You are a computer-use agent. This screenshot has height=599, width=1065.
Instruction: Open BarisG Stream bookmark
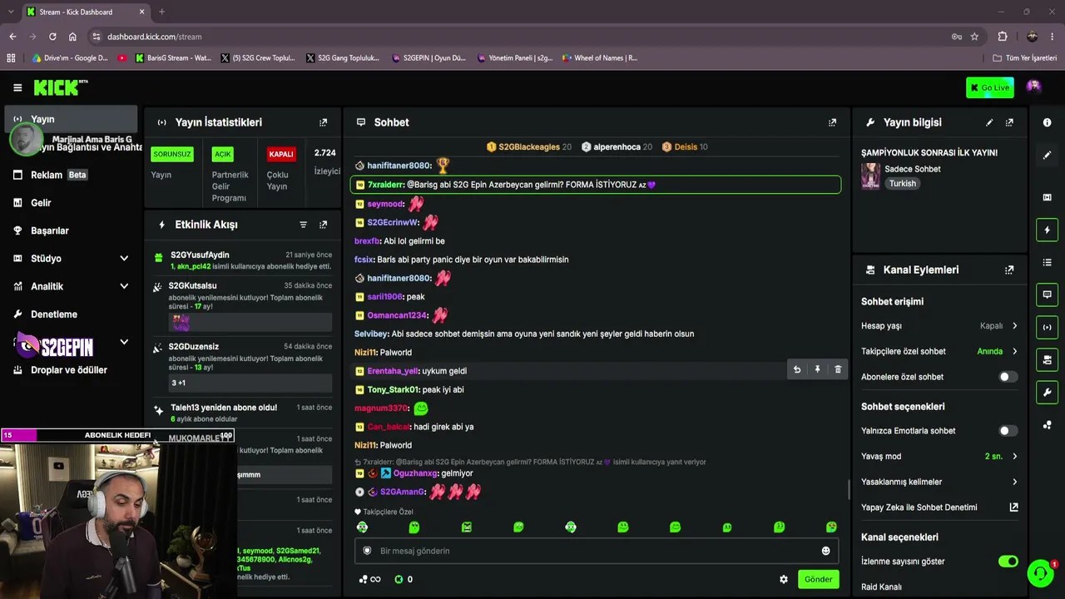coord(173,58)
